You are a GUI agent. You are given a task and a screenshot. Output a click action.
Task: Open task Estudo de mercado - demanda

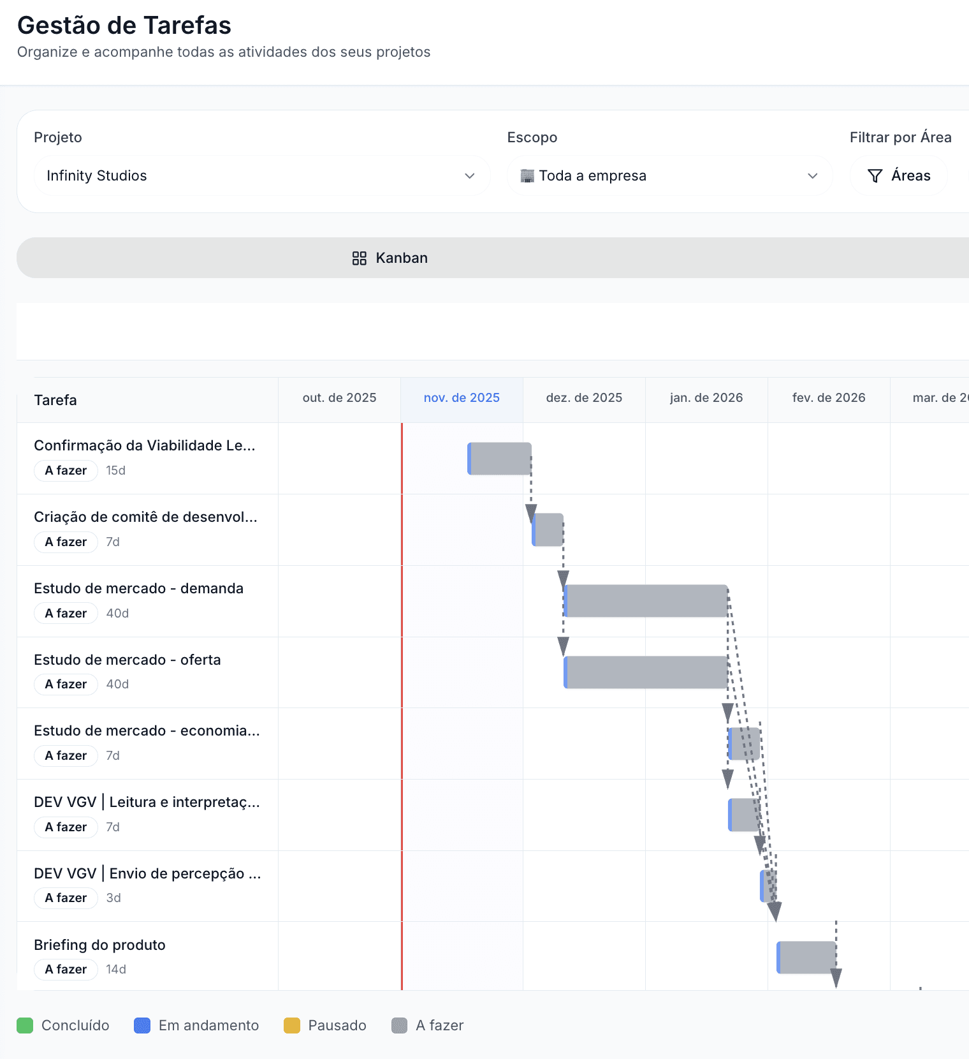point(138,588)
